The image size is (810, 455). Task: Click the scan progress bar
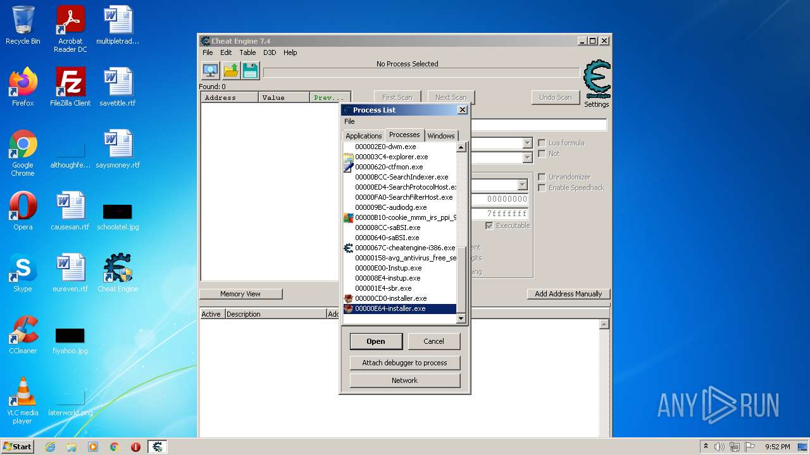coord(421,73)
